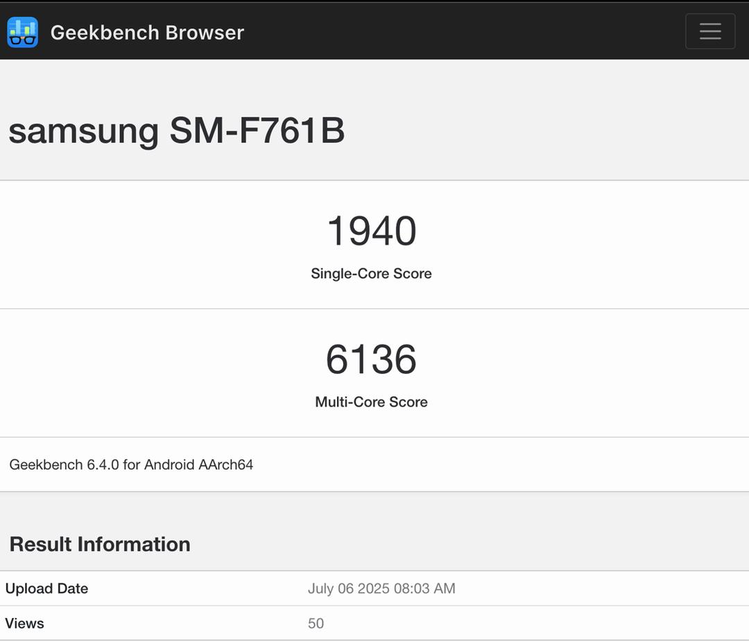The width and height of the screenshot is (749, 641).
Task: Expand the navbar toggler button
Action: click(710, 31)
